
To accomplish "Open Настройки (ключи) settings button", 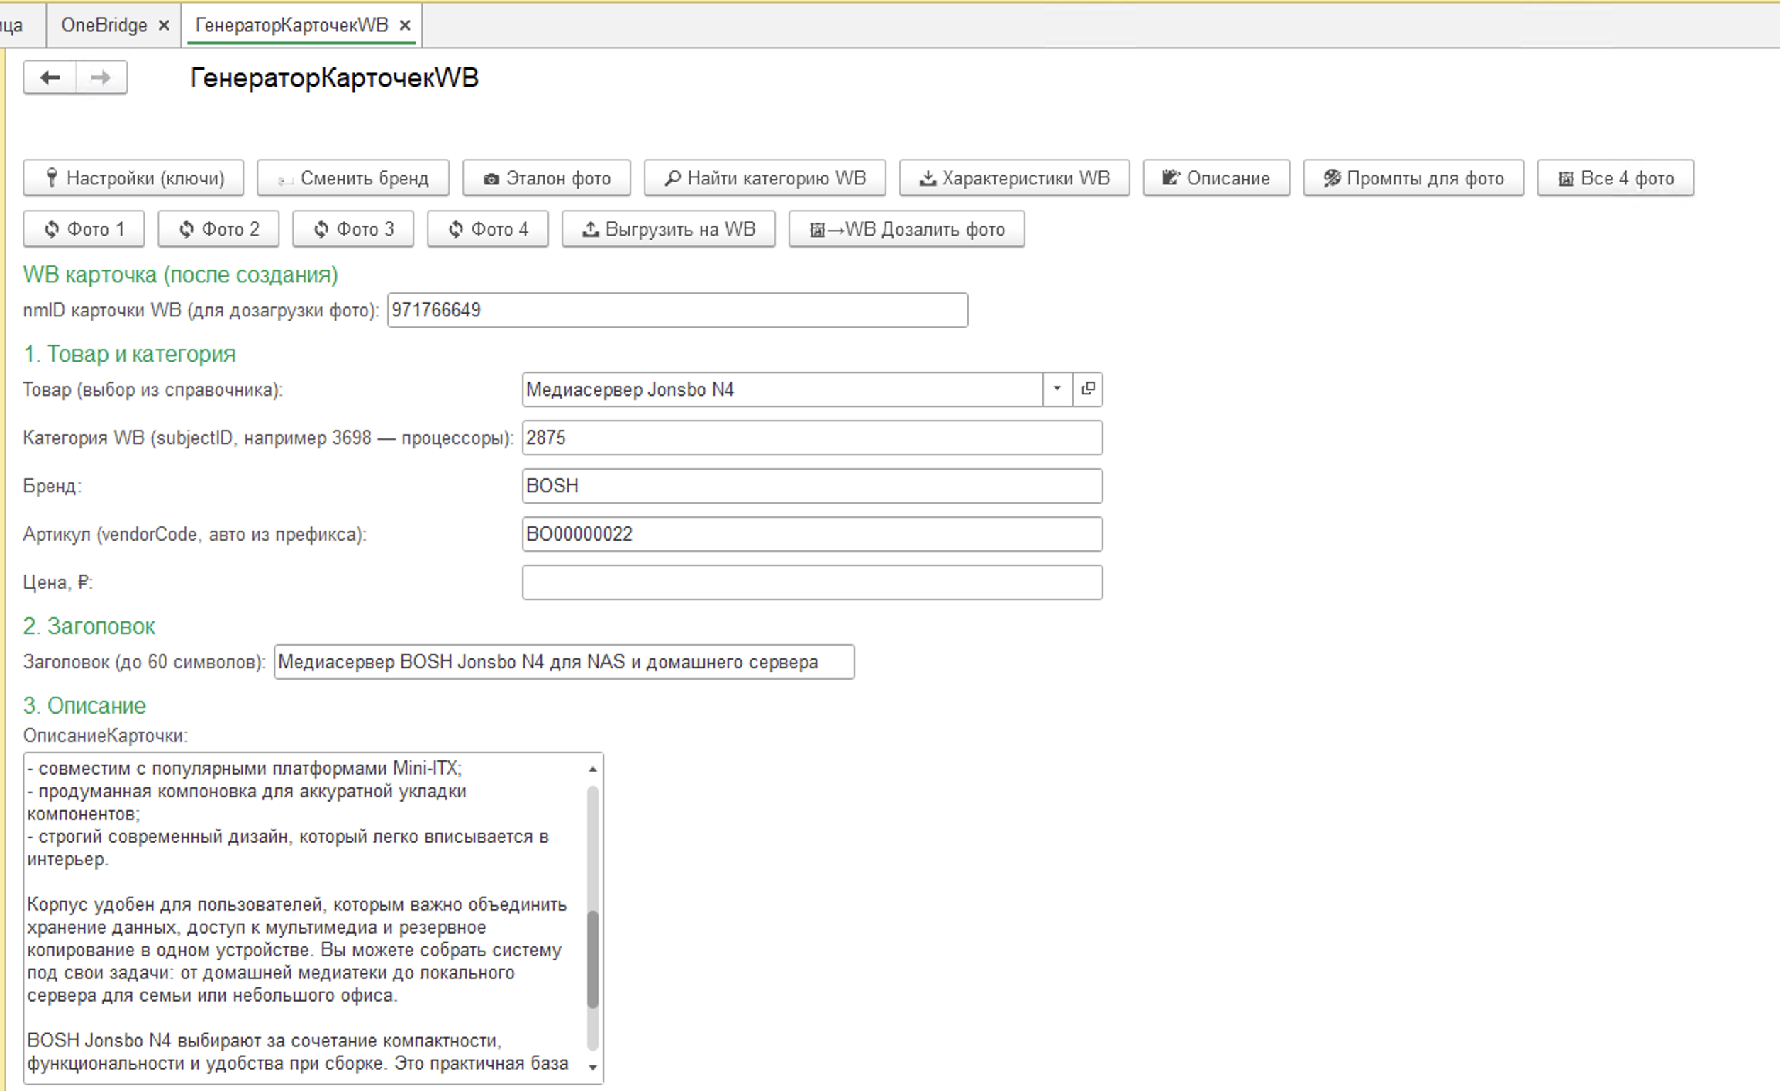I will pos(133,179).
